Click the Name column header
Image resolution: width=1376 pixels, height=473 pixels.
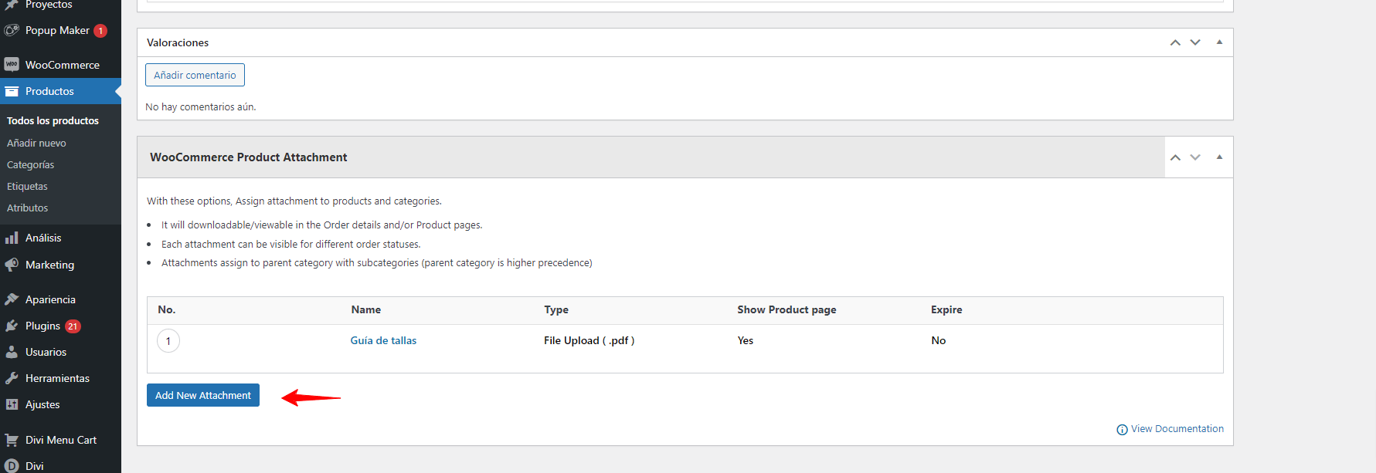[366, 309]
